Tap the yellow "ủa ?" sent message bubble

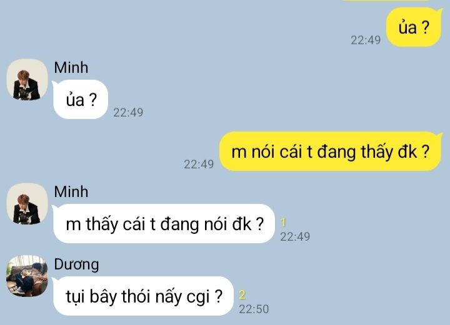point(414,27)
